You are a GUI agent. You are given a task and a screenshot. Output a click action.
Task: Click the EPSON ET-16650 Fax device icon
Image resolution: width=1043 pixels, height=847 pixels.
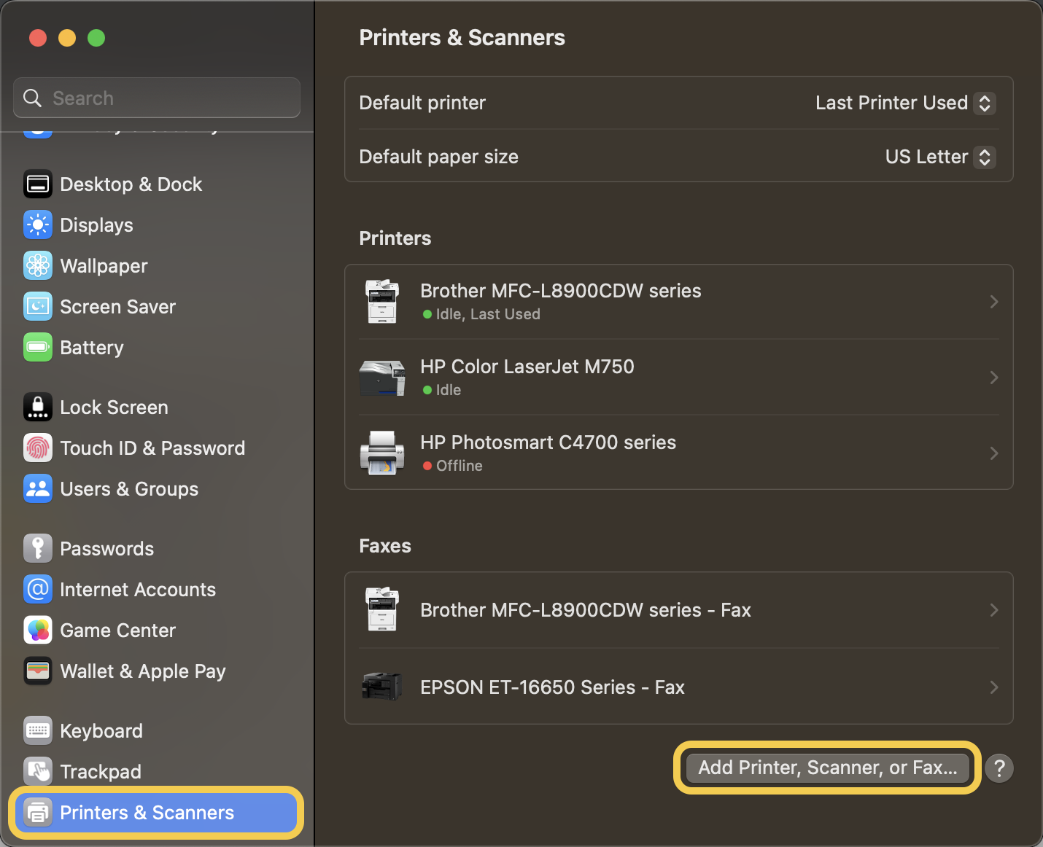coord(383,687)
